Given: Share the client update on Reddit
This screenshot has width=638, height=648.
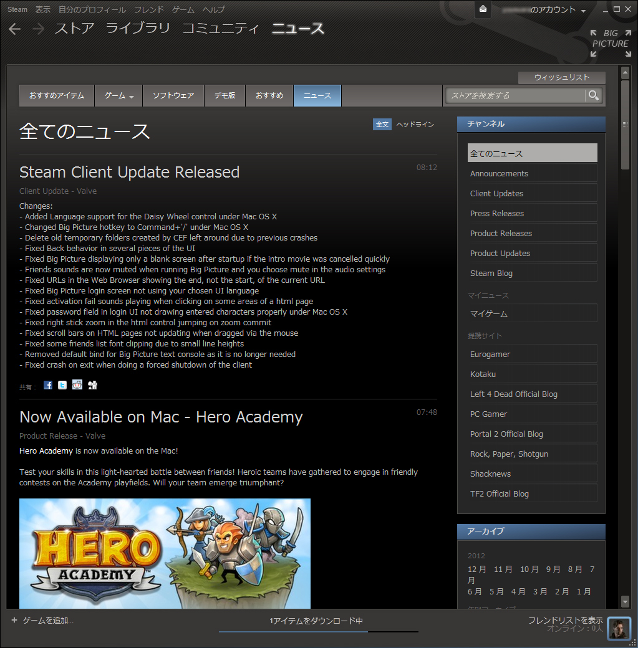Looking at the screenshot, I should (x=77, y=385).
